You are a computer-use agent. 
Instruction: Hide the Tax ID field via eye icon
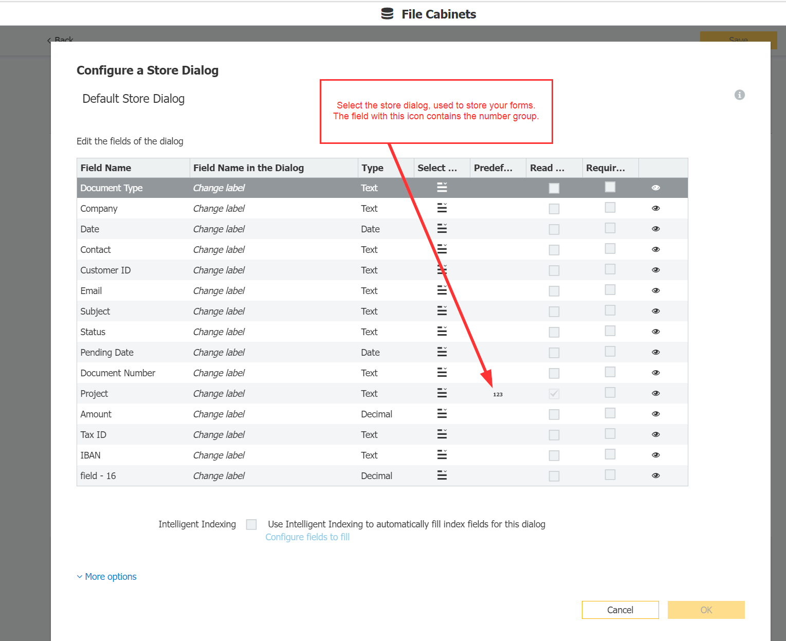[655, 434]
